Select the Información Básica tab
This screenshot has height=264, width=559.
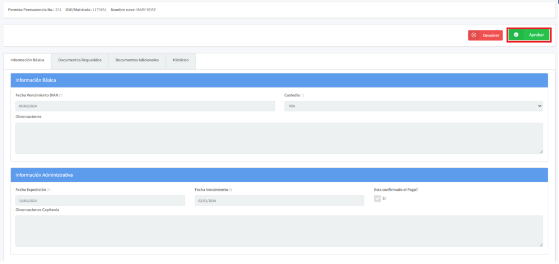click(27, 60)
